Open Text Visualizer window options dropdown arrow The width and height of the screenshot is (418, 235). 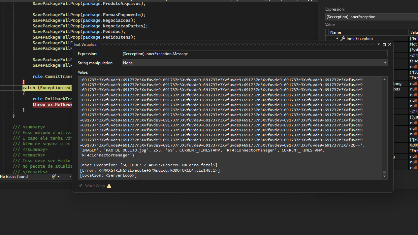tap(379, 44)
